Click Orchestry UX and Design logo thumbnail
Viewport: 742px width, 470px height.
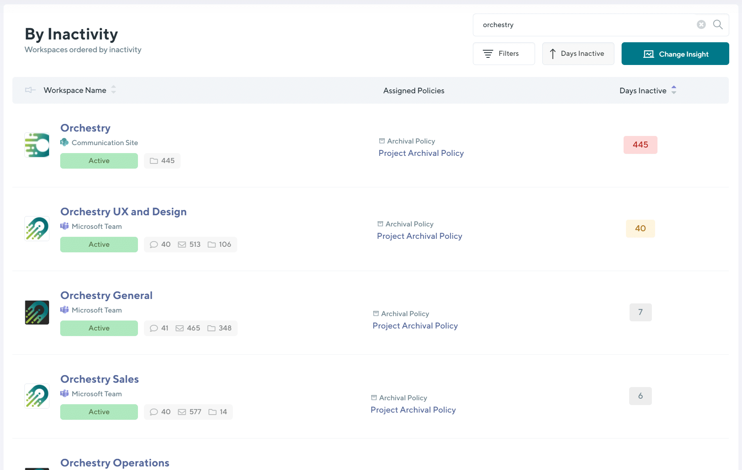coord(37,228)
